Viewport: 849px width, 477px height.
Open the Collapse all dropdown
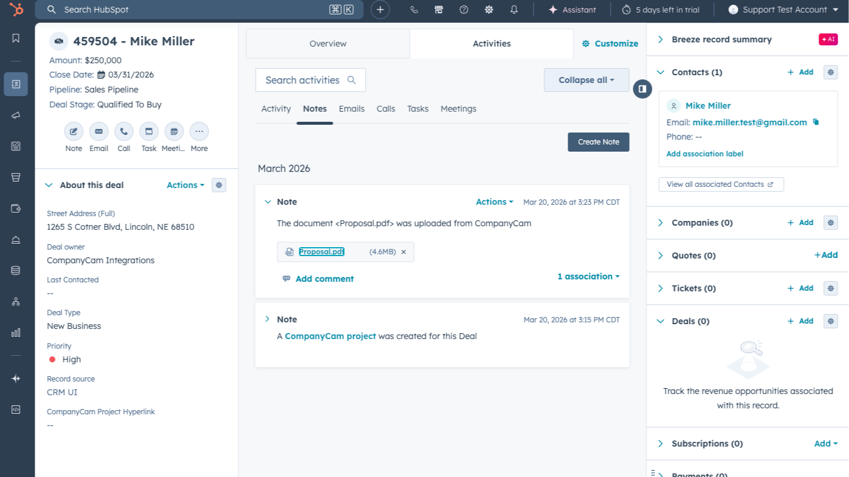pos(586,80)
